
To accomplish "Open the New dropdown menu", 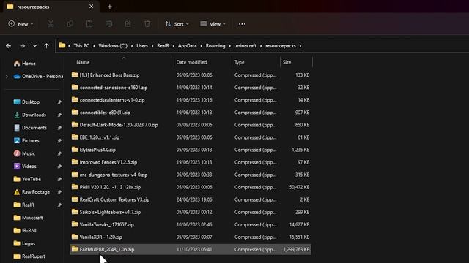I will click(x=21, y=24).
